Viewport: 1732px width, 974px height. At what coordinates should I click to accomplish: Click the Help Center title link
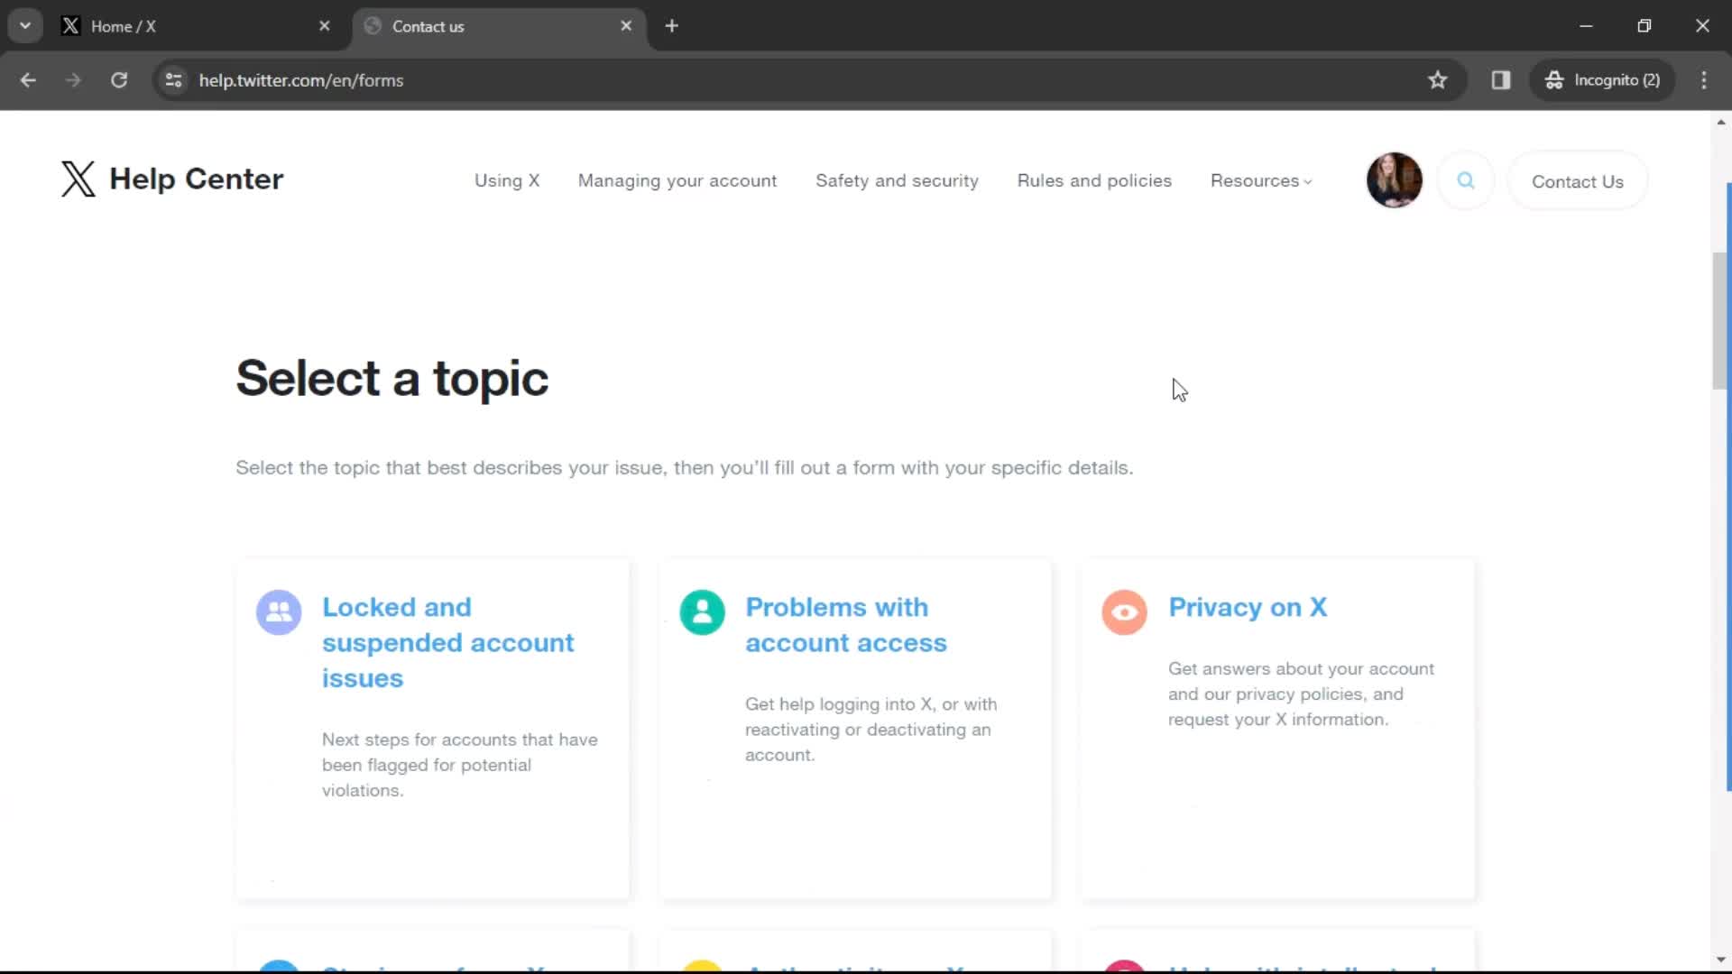[x=196, y=179]
